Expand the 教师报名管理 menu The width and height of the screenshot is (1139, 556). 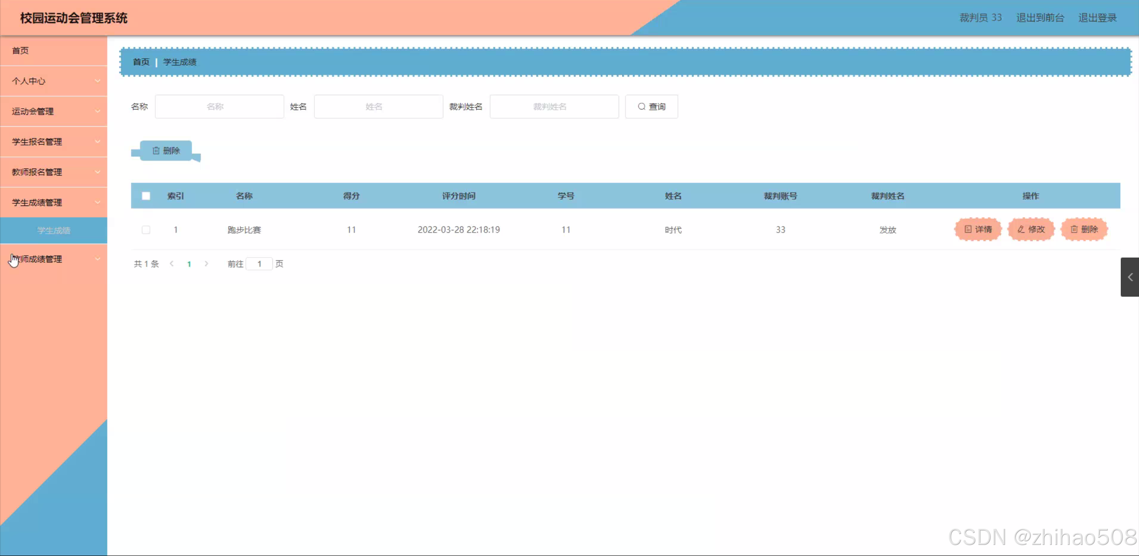click(x=53, y=172)
